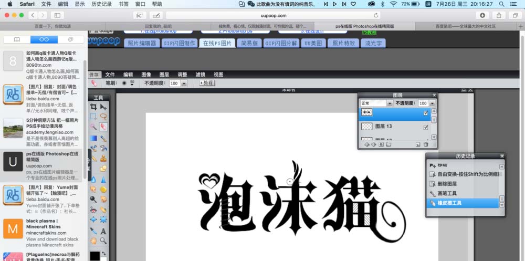Open eraser 不透明度 dropdown in options bar

(184, 83)
